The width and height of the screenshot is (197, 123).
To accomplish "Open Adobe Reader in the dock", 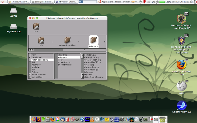I will 67,119.
